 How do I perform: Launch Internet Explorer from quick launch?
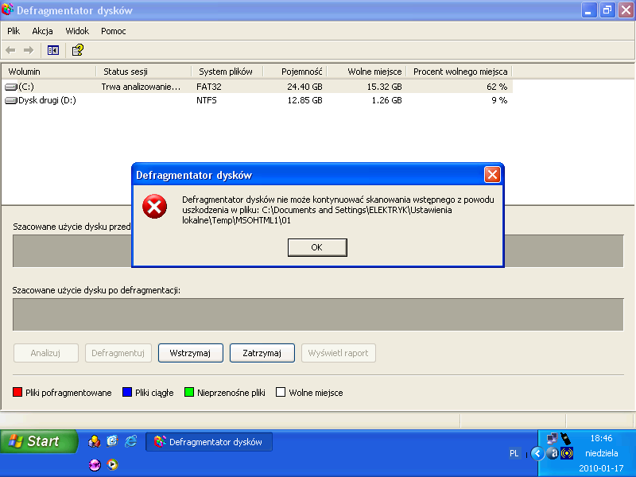(x=130, y=441)
